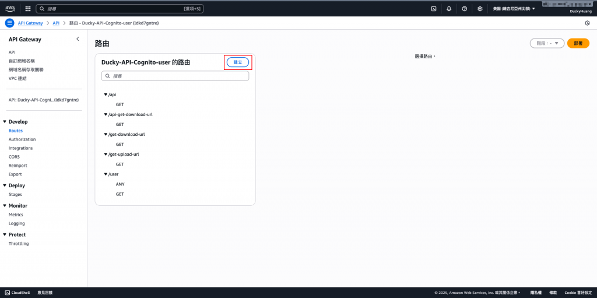Open Integrations in the sidebar
597x298 pixels.
pos(20,148)
